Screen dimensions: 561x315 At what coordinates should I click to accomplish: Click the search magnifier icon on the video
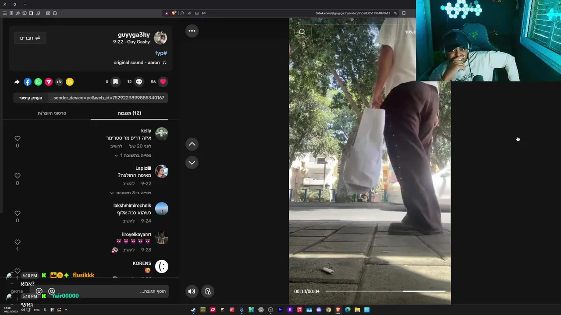click(x=302, y=32)
